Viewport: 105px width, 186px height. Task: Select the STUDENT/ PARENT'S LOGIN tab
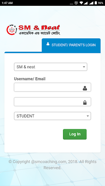pyautogui.click(x=71, y=45)
